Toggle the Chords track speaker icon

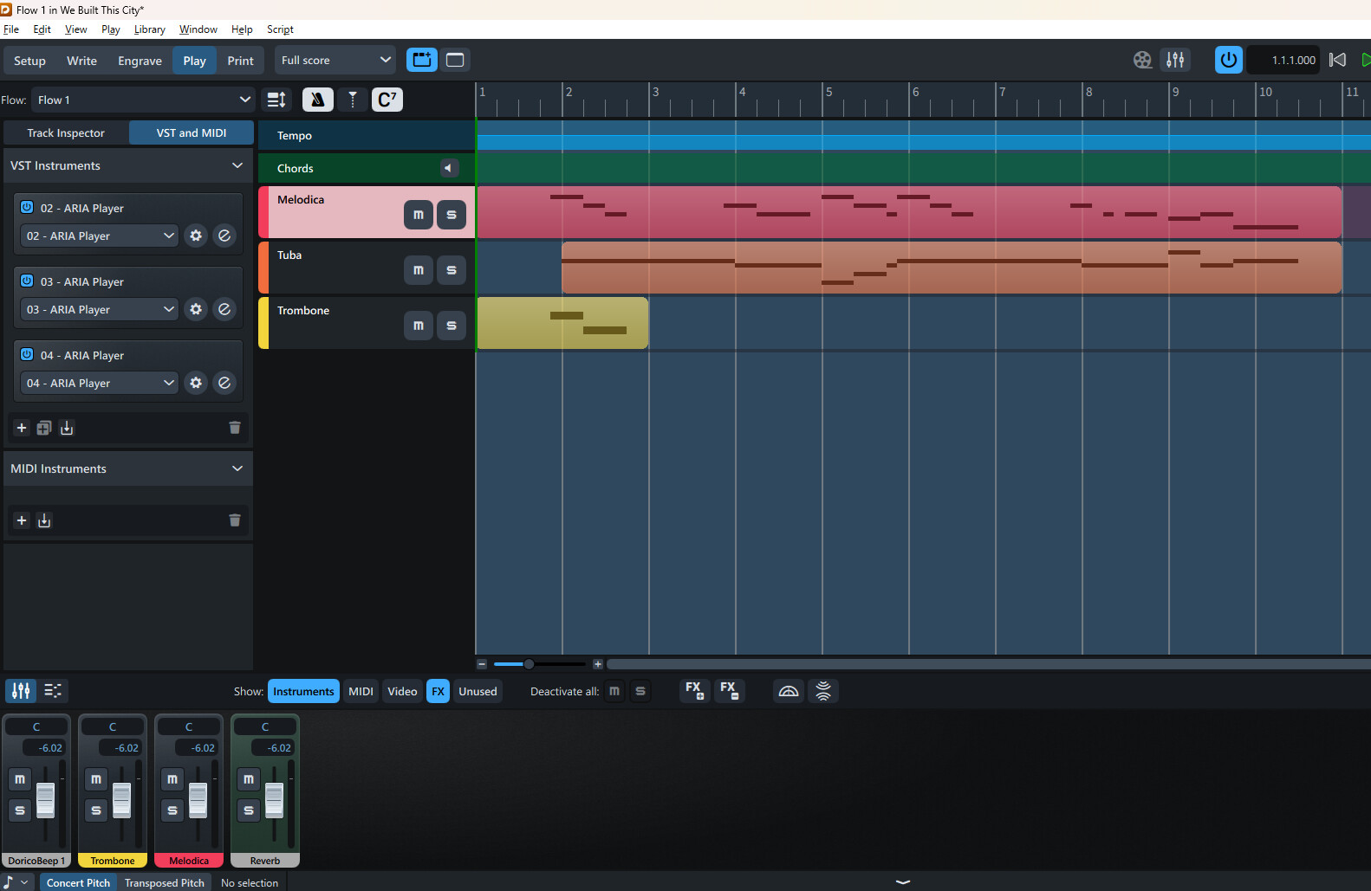pyautogui.click(x=448, y=168)
